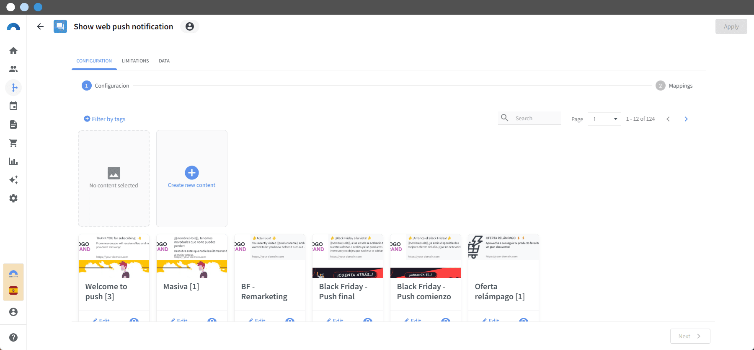Image resolution: width=754 pixels, height=350 pixels.
Task: Click the 'Black Friday - Push final' title
Action: click(343, 291)
